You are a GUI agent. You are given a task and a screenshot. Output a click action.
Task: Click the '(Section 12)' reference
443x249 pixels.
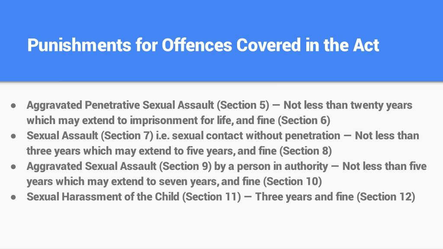coord(386,197)
